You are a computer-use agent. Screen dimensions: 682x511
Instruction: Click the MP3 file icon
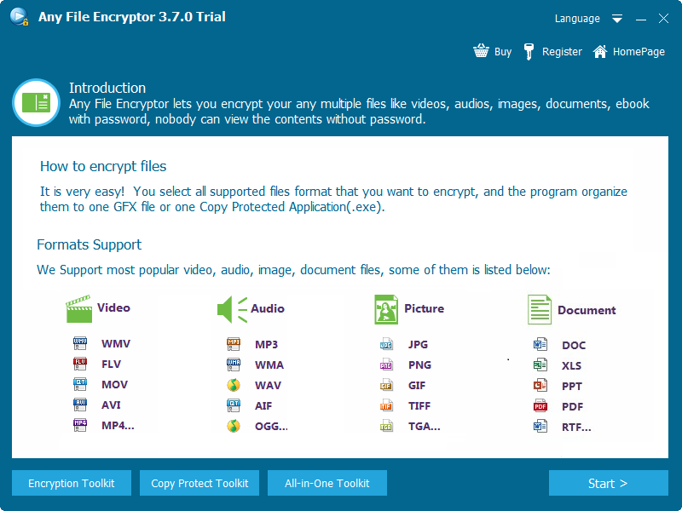point(234,344)
